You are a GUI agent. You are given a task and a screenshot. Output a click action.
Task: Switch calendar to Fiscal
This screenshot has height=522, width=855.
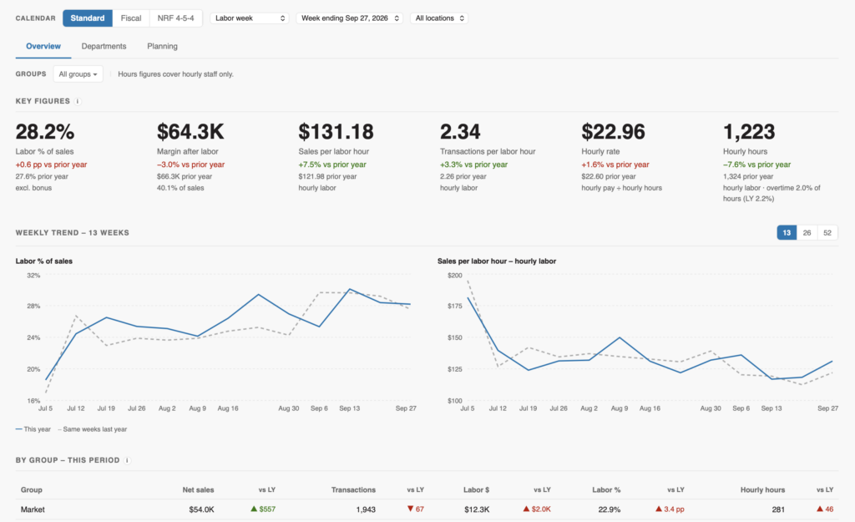pos(131,18)
